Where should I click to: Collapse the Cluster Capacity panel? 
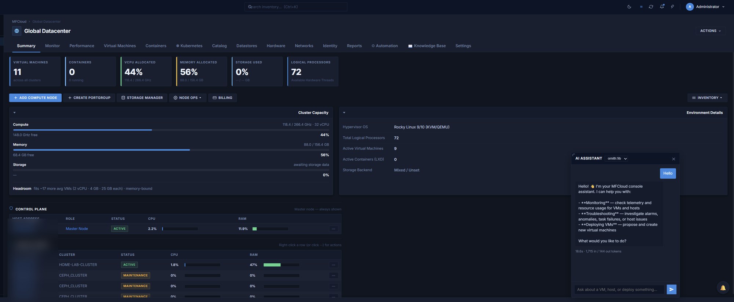point(14,112)
